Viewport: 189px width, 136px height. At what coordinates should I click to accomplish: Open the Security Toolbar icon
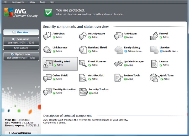(x=83, y=91)
